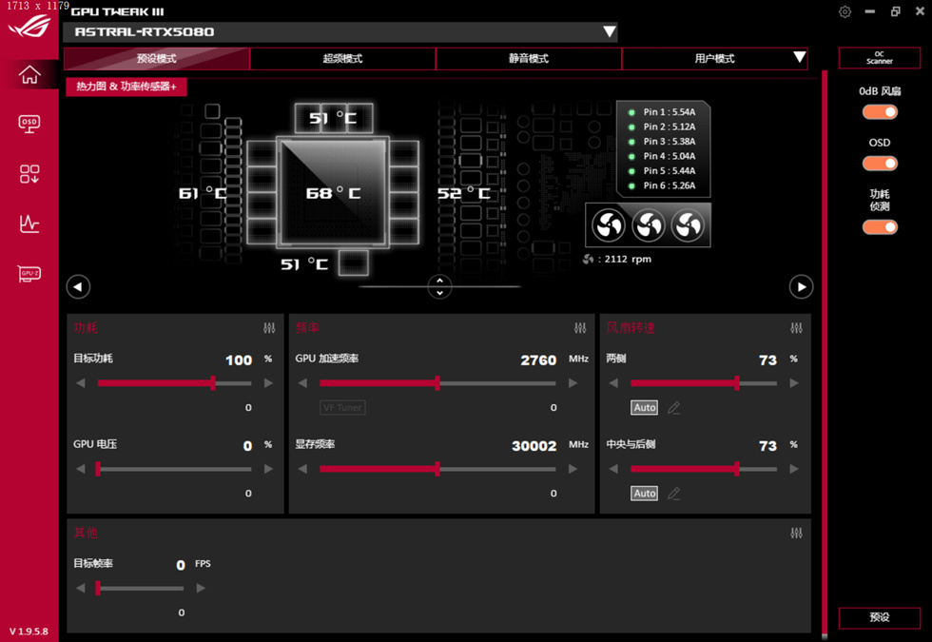Viewport: 932px width, 642px height.
Task: Select 预设模式 tab
Action: [x=157, y=59]
